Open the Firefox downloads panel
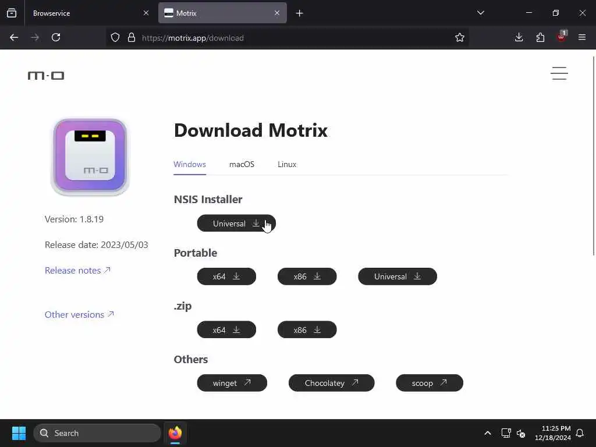 pyautogui.click(x=519, y=37)
